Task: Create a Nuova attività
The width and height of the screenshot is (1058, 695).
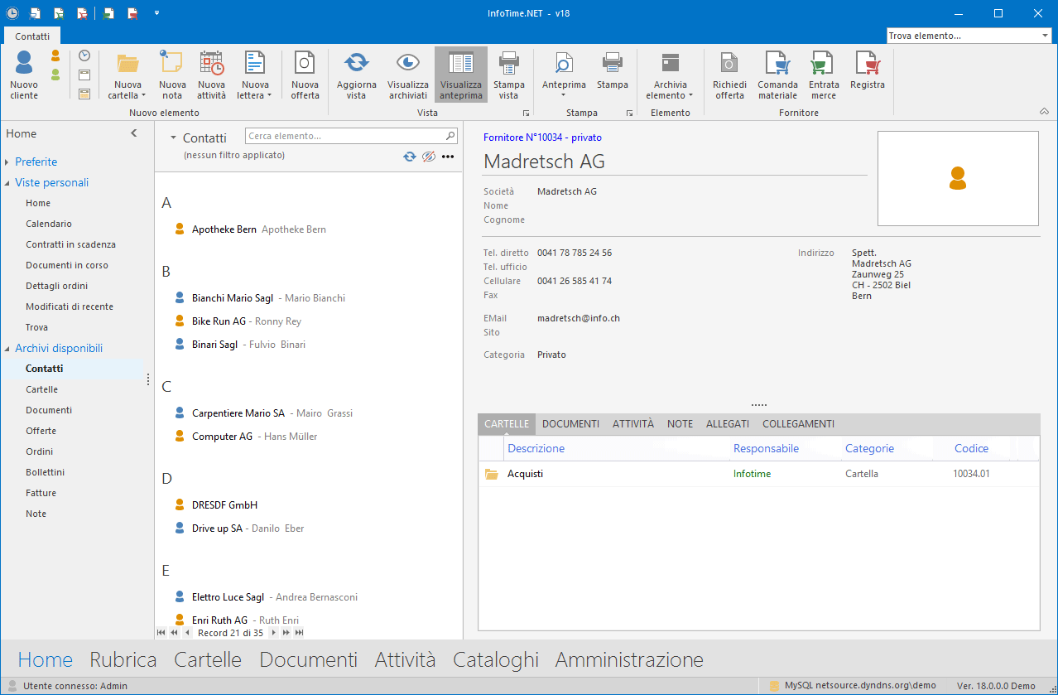Action: click(x=211, y=75)
